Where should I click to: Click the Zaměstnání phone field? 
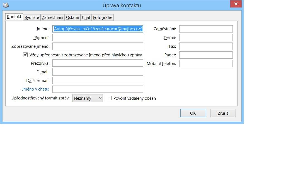(x=206, y=29)
